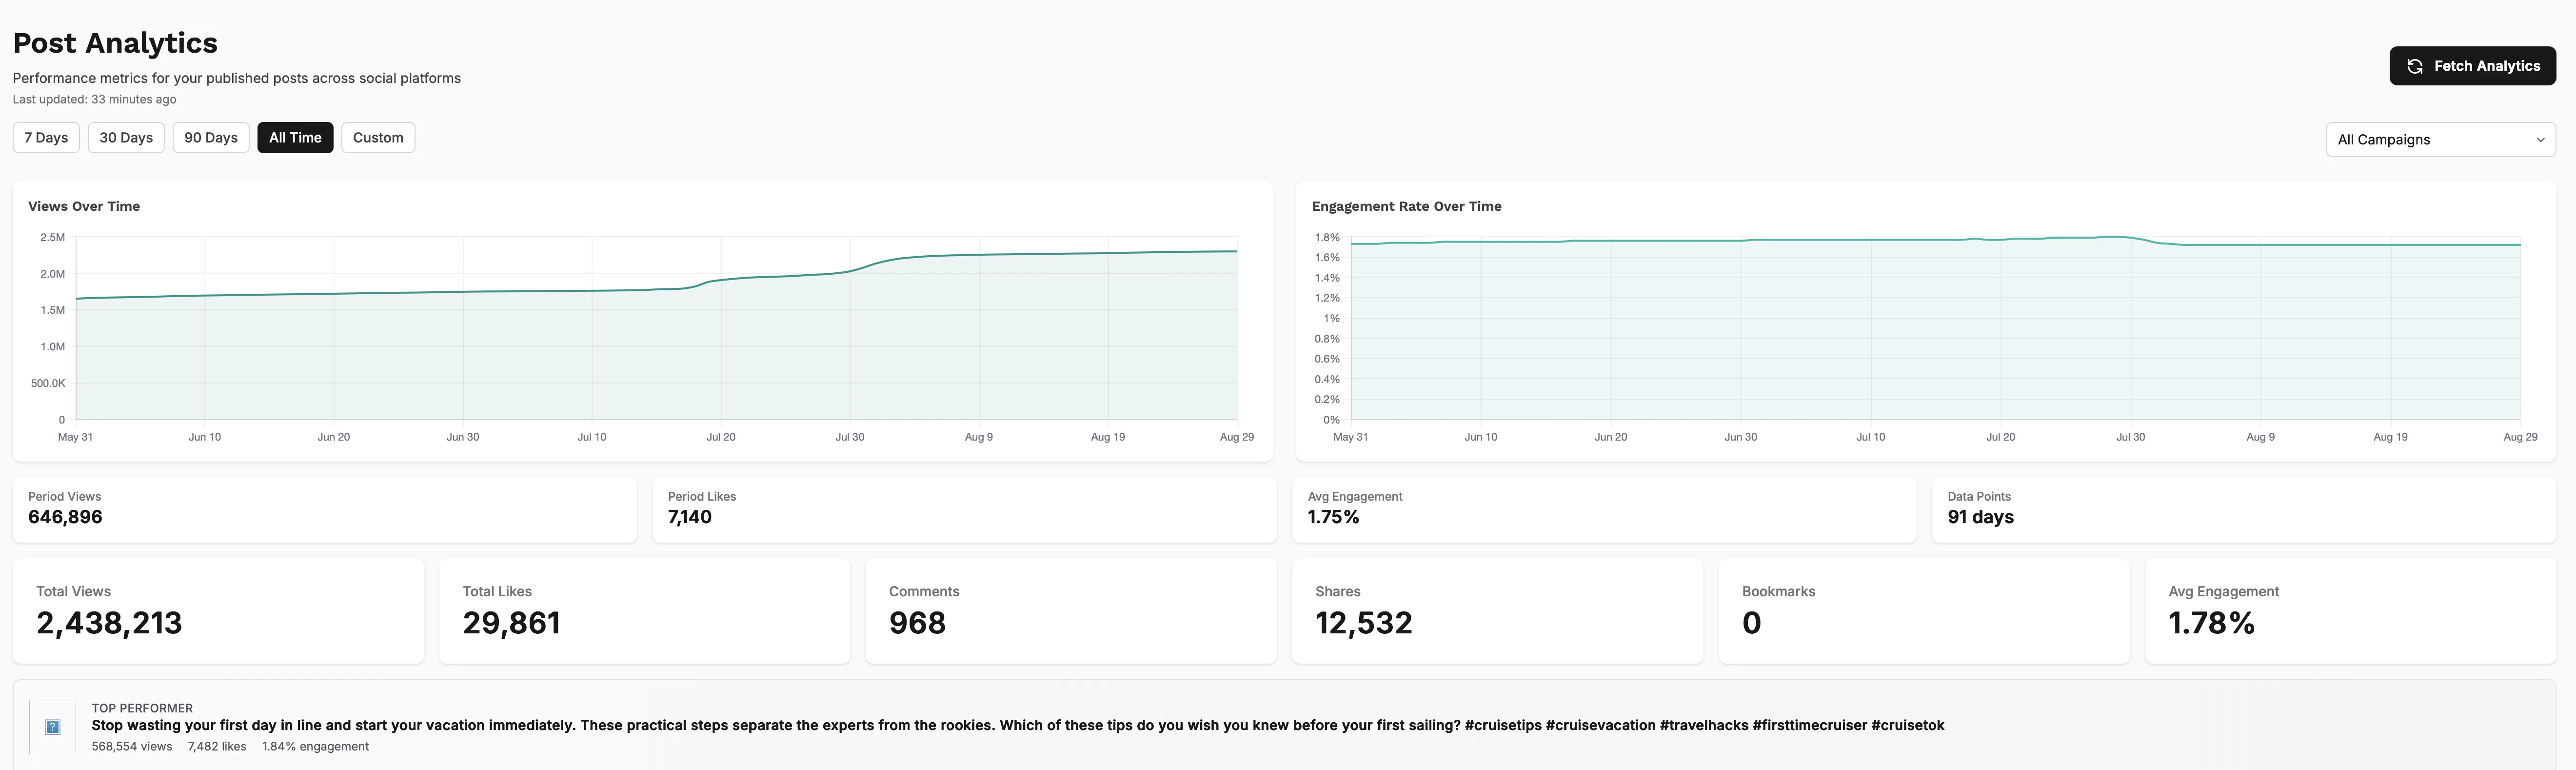The height and width of the screenshot is (770, 2576).
Task: Click the Shares value 12,532
Action: tap(1363, 623)
